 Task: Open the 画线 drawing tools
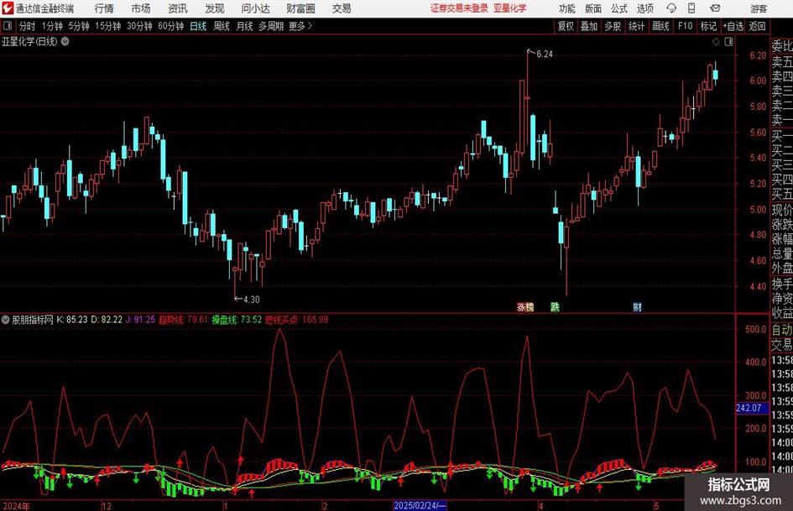click(x=660, y=26)
